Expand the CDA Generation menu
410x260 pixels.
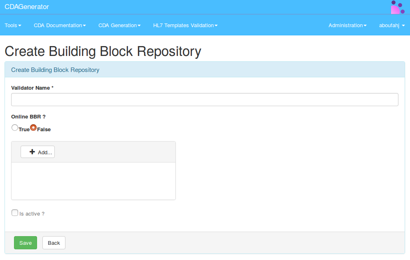pyautogui.click(x=119, y=26)
